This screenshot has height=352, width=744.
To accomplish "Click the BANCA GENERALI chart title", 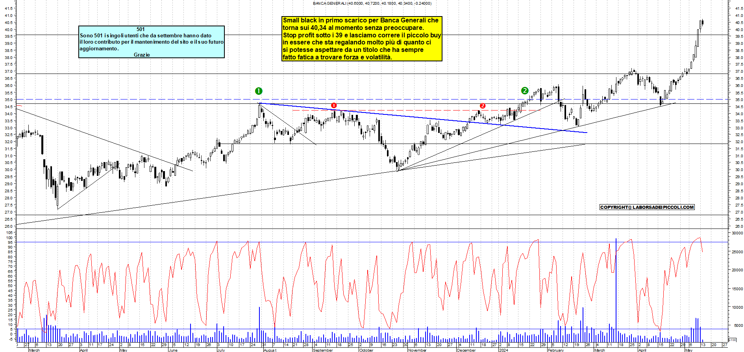I will (372, 4).
